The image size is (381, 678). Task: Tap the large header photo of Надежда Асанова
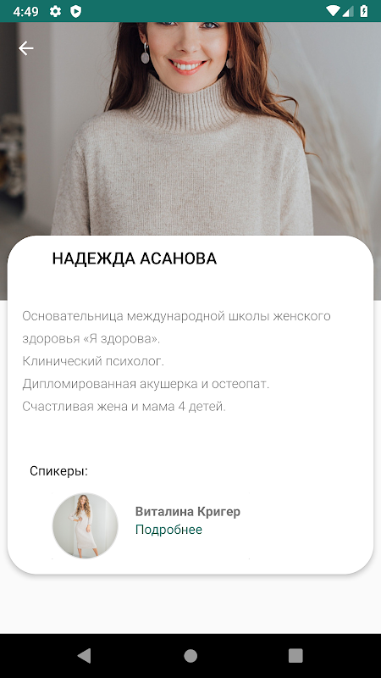click(x=190, y=129)
